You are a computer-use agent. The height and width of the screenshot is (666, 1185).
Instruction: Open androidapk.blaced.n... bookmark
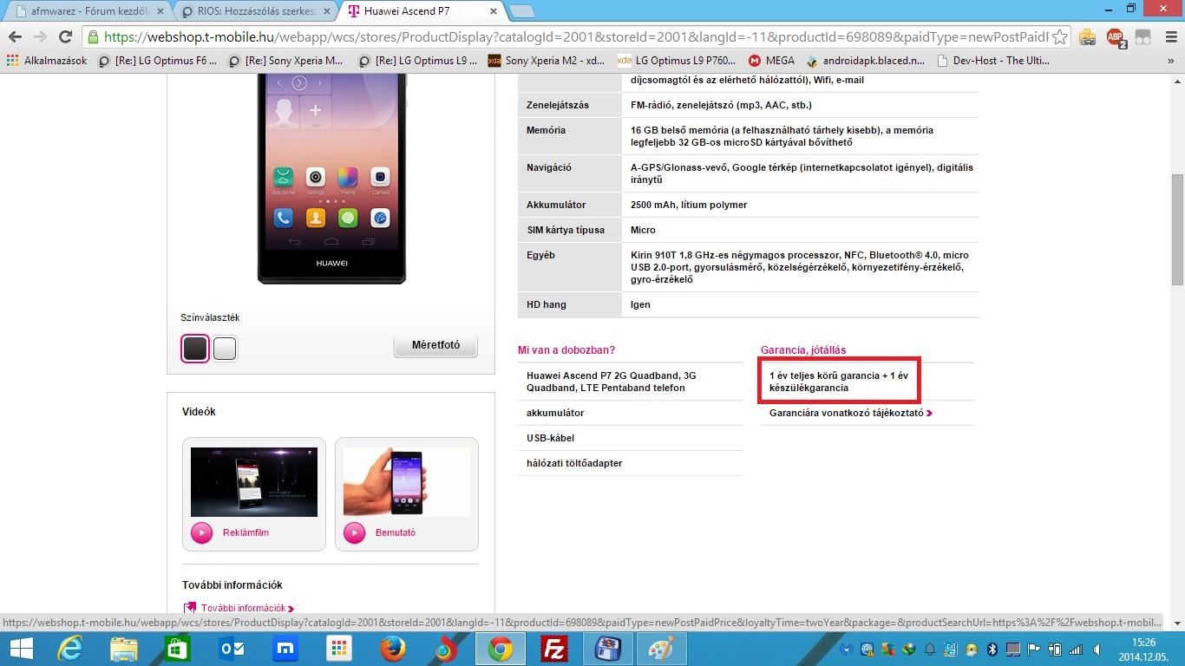click(865, 61)
